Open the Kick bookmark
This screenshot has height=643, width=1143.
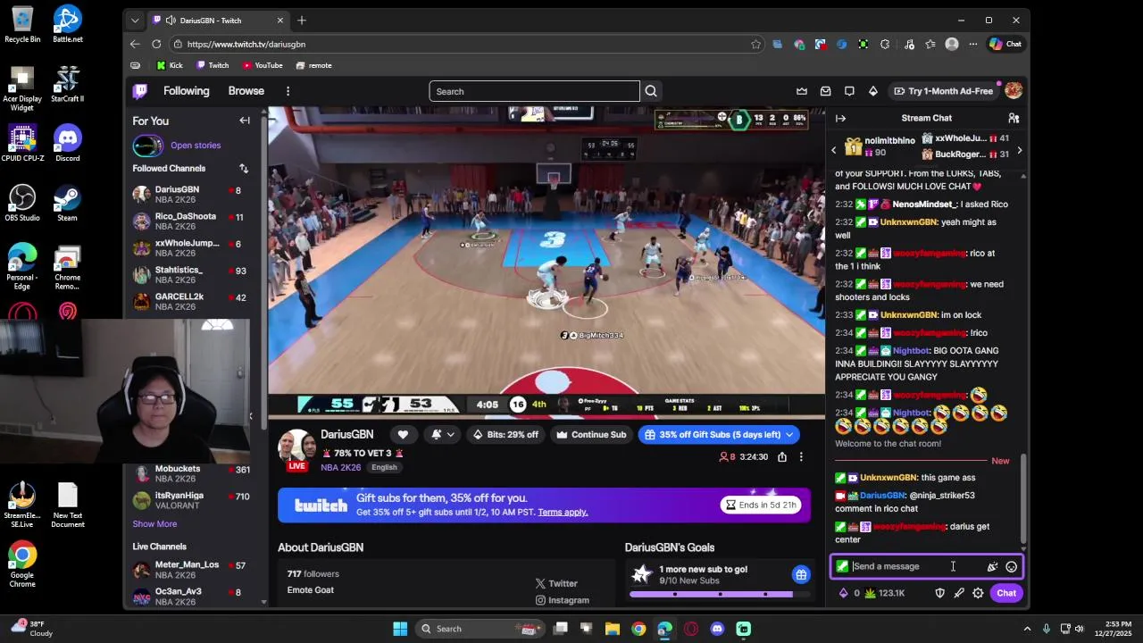(170, 65)
